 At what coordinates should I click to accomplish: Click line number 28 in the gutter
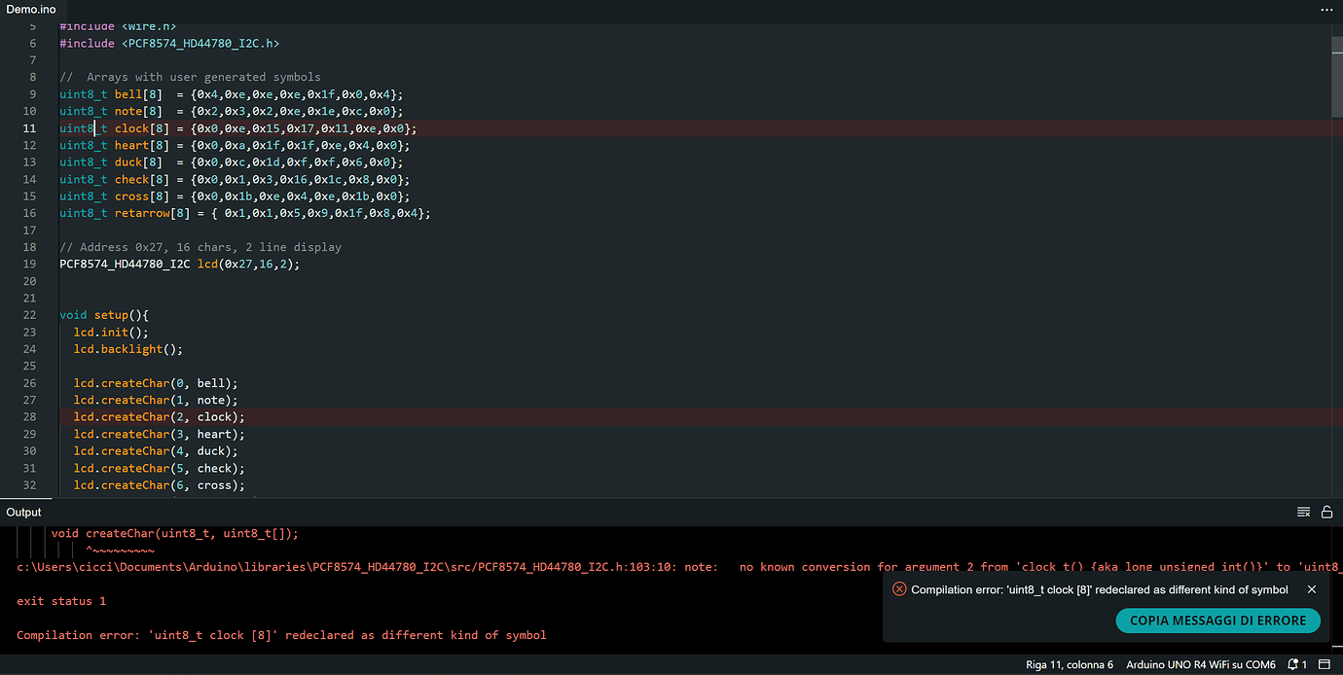point(32,417)
